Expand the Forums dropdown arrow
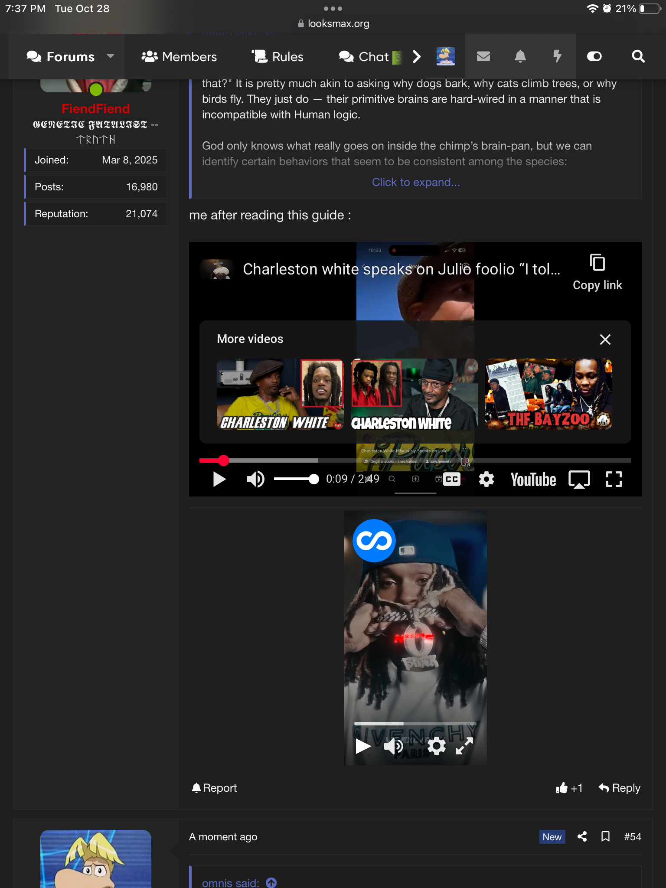666x888 pixels. point(111,56)
